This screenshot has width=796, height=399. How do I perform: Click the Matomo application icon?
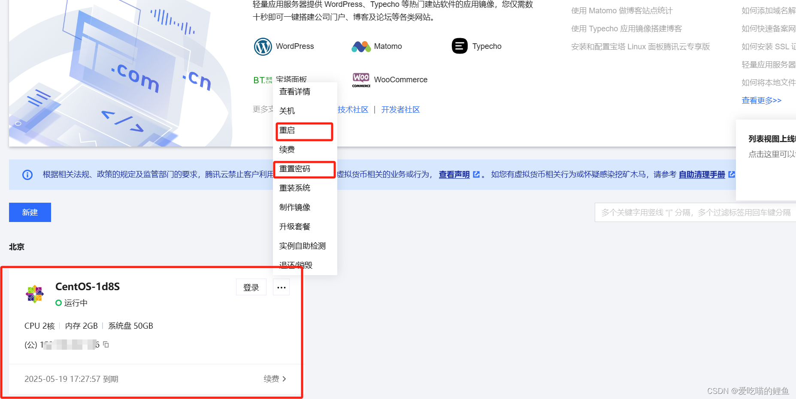(x=361, y=46)
